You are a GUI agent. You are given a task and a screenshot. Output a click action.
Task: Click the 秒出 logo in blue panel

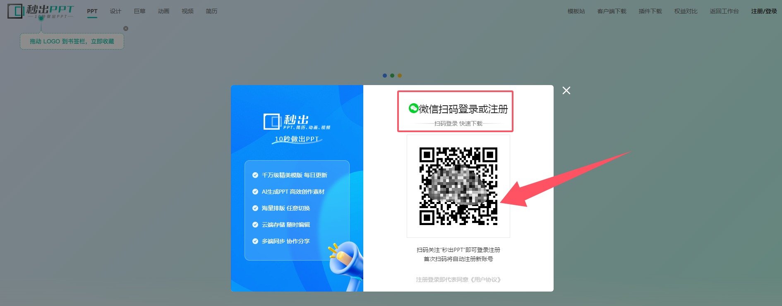pyautogui.click(x=297, y=122)
